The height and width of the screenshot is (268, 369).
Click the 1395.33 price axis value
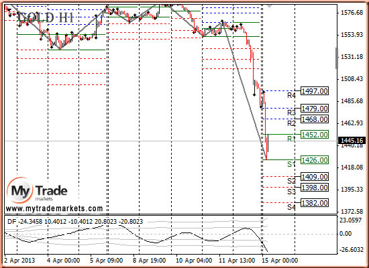(352, 190)
